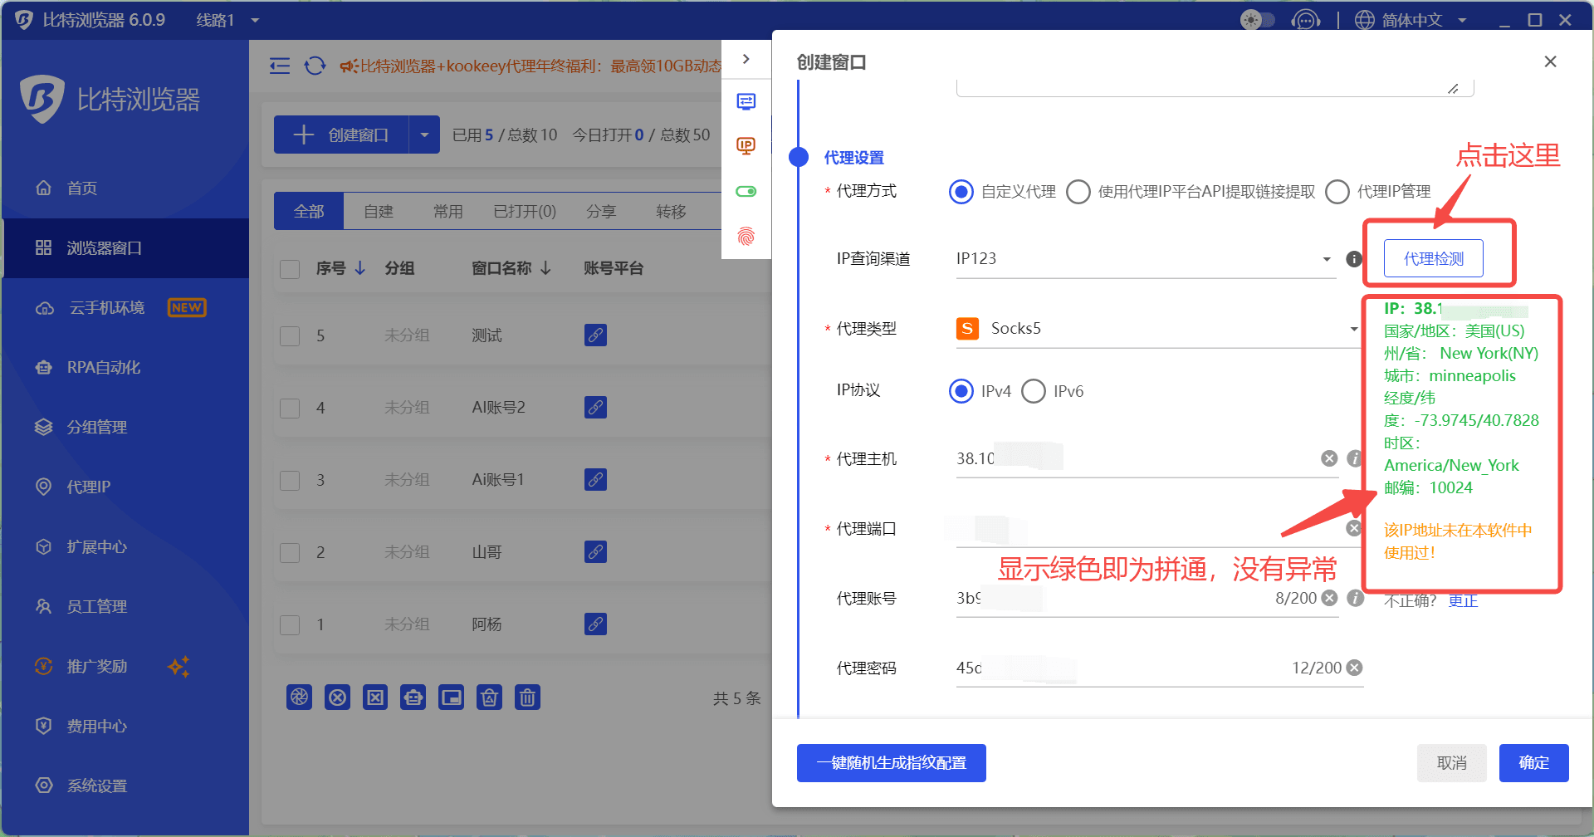This screenshot has width=1594, height=837.
Task: Sort by 序号 arrow in header
Action: (x=360, y=268)
